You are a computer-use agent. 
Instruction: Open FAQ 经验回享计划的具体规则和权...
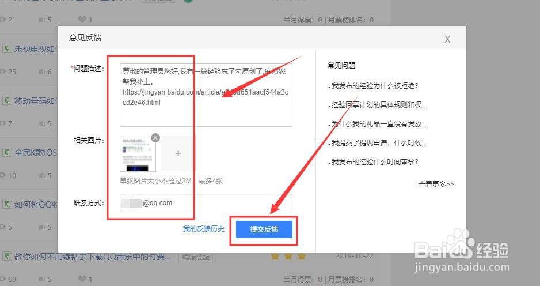pos(379,105)
